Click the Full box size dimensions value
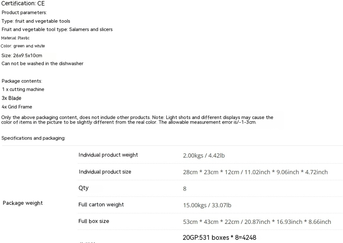The width and height of the screenshot is (343, 243). point(257,222)
